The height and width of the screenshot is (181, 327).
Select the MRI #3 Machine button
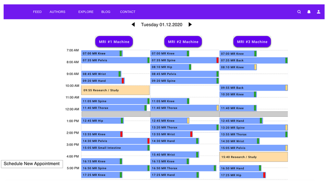[x=252, y=42]
